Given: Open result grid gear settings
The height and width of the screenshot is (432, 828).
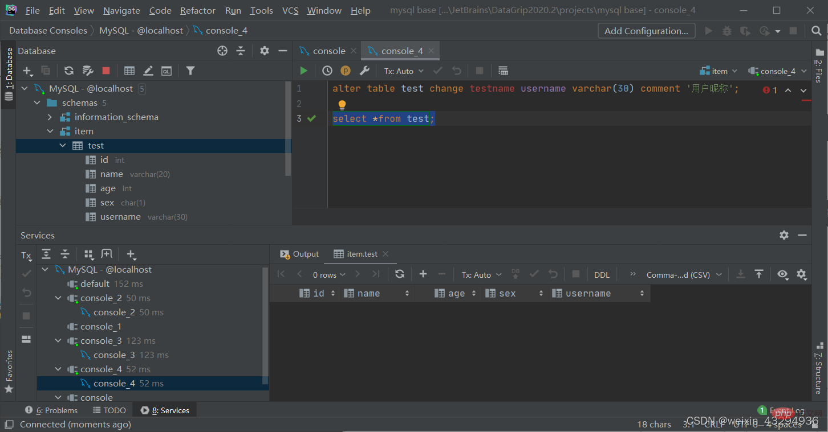Looking at the screenshot, I should coord(801,274).
